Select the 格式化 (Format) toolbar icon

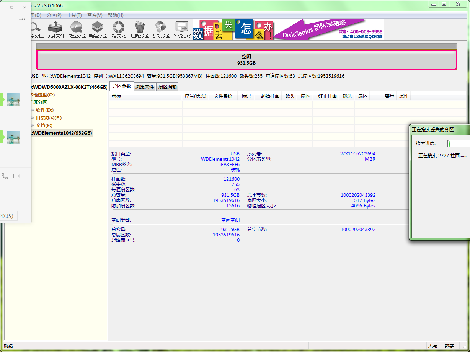click(x=119, y=30)
